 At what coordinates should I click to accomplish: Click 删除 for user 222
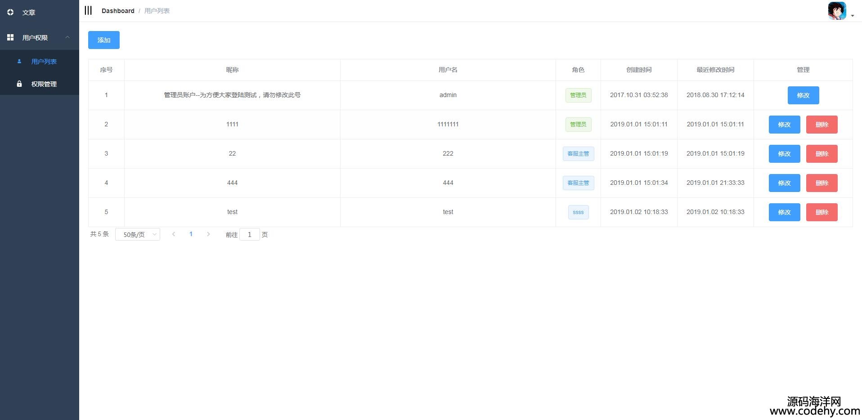[x=822, y=154]
